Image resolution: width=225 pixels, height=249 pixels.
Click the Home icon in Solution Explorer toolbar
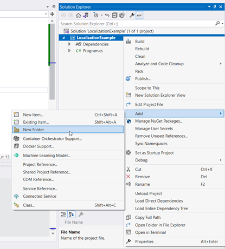(x=78, y=15)
